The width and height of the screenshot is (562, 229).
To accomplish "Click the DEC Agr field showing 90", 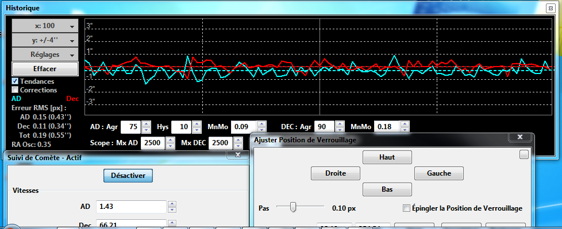I will 324,127.
